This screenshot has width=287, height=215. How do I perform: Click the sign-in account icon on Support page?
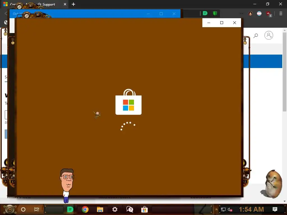point(269,35)
